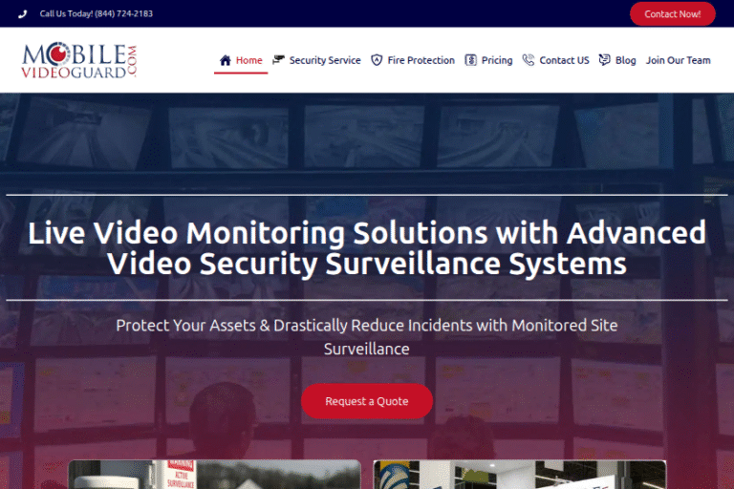The image size is (734, 489).
Task: Click the Mobile Video Guard logo
Action: (x=79, y=60)
